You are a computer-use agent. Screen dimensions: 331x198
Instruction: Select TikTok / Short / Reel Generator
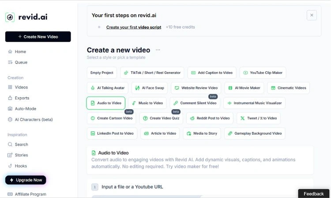tap(152, 73)
